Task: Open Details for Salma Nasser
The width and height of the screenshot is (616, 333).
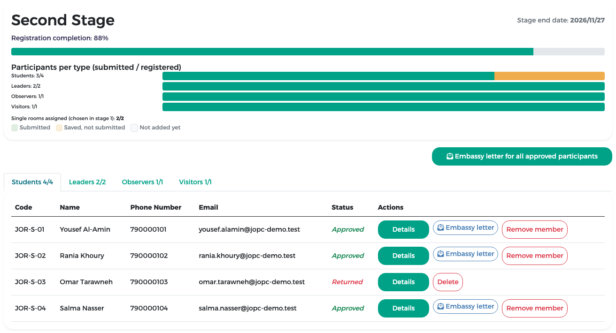Action: 403,308
